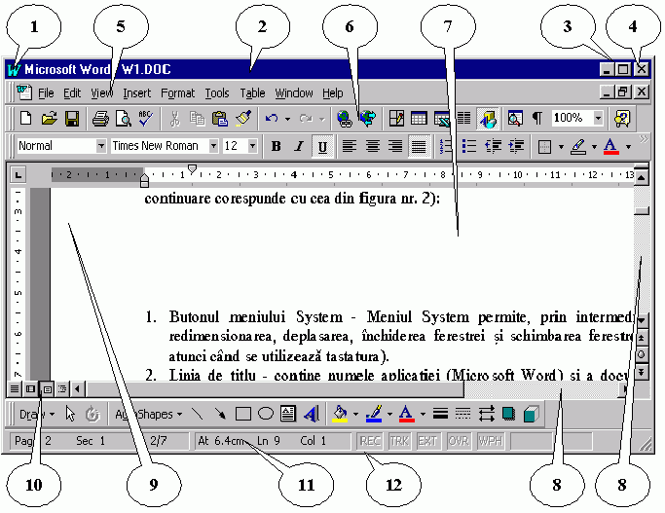Viewport: 665px width, 513px height.
Task: Open the Highlight color dropdown arrow
Action: [594, 147]
